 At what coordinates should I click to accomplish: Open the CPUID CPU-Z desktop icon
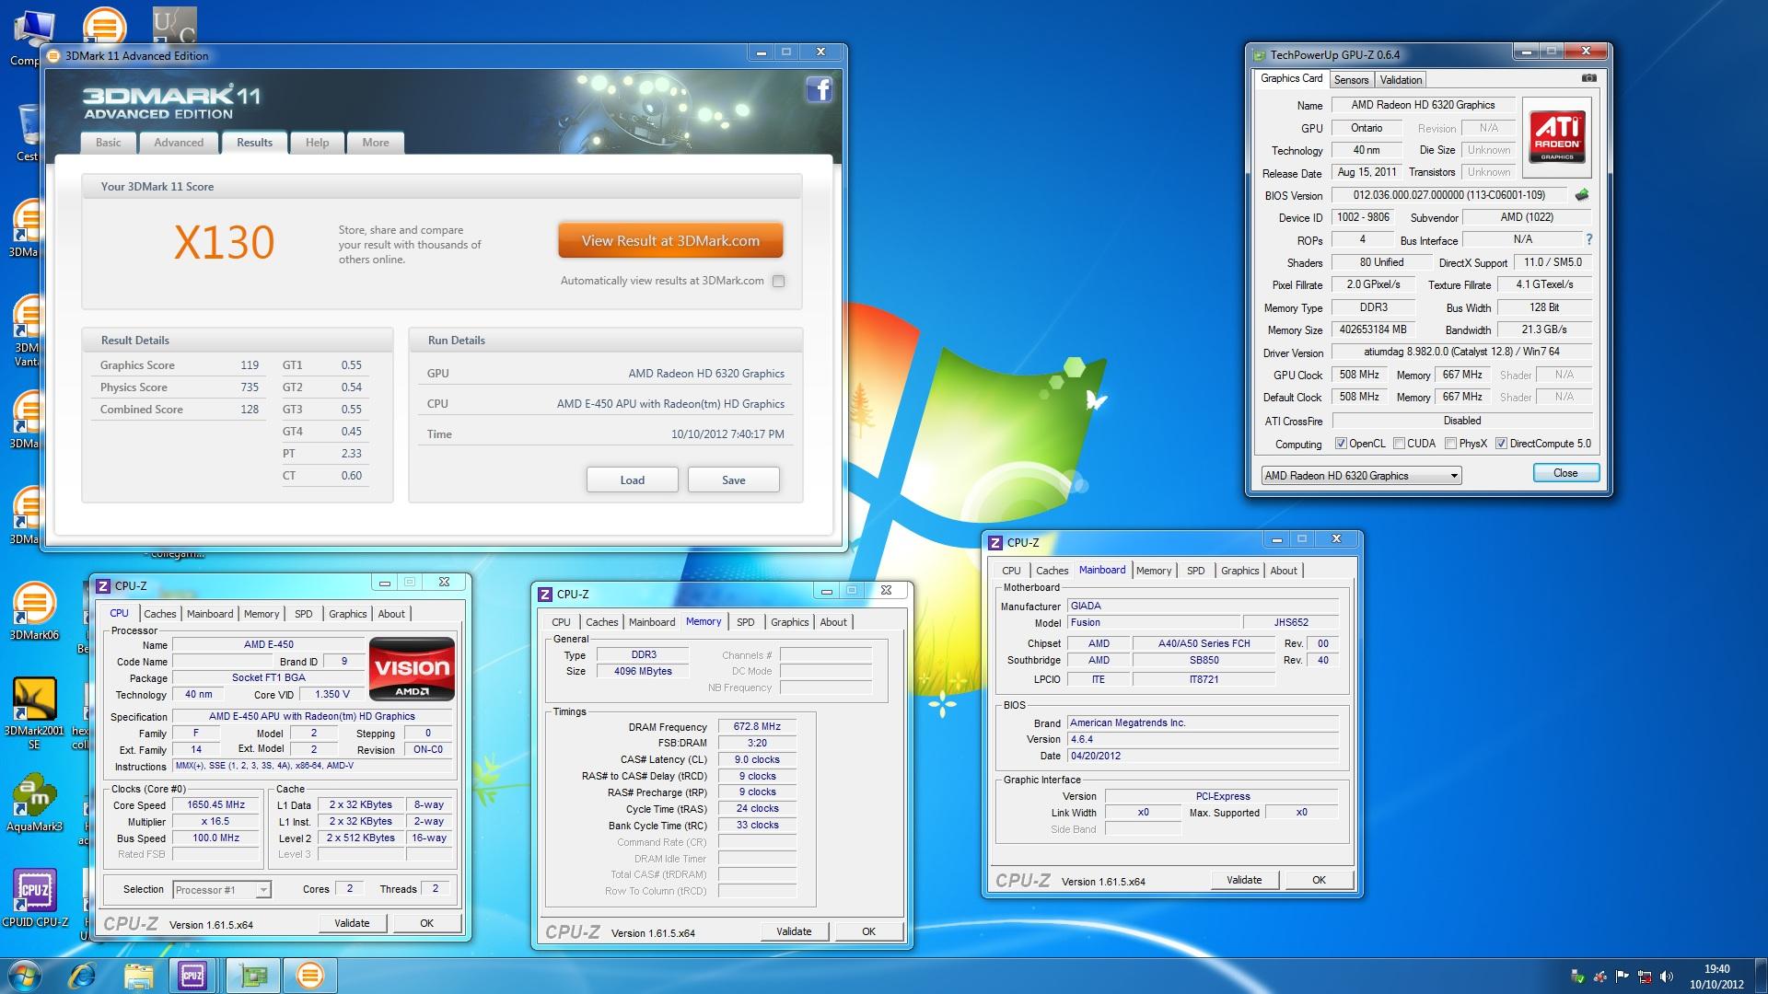(34, 898)
